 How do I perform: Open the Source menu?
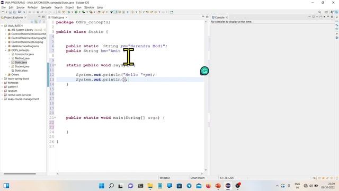[21, 7]
